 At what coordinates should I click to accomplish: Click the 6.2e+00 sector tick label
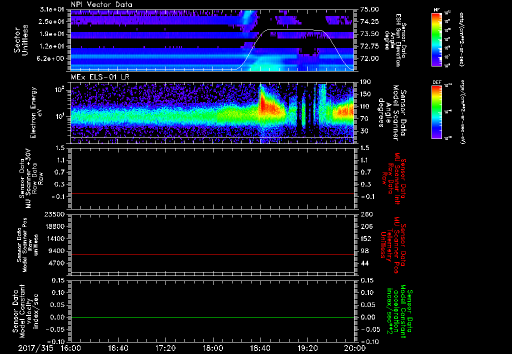[50, 58]
